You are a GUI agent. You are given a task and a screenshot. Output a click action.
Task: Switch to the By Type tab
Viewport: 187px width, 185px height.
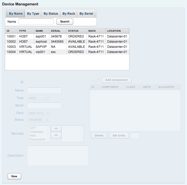pos(33,14)
